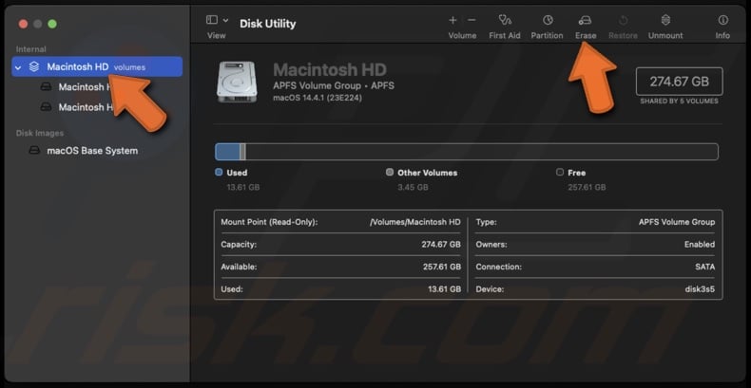Image resolution: width=751 pixels, height=388 pixels.
Task: Click the Other Volumes gray legend swatch
Action: click(x=390, y=172)
